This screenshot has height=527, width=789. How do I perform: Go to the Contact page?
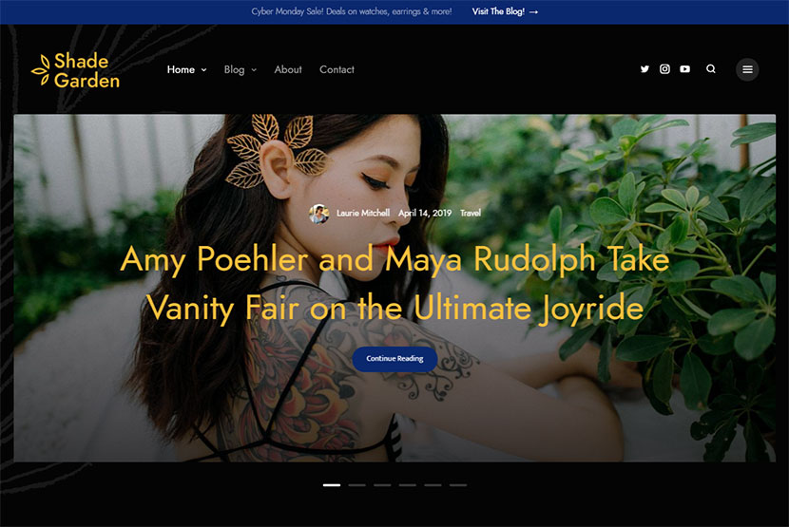tap(337, 69)
